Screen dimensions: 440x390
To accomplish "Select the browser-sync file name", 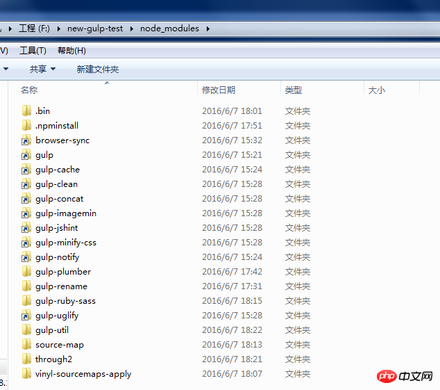I will click(62, 140).
